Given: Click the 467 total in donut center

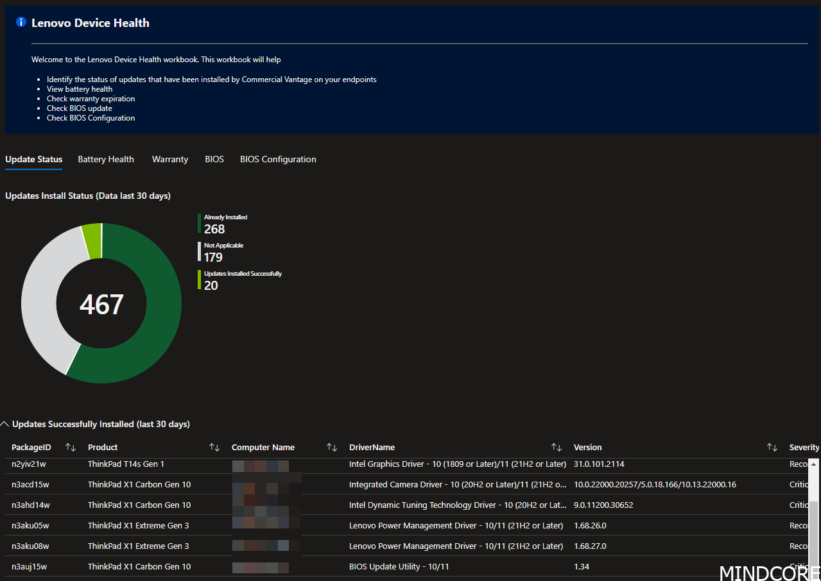Looking at the screenshot, I should coord(101,304).
